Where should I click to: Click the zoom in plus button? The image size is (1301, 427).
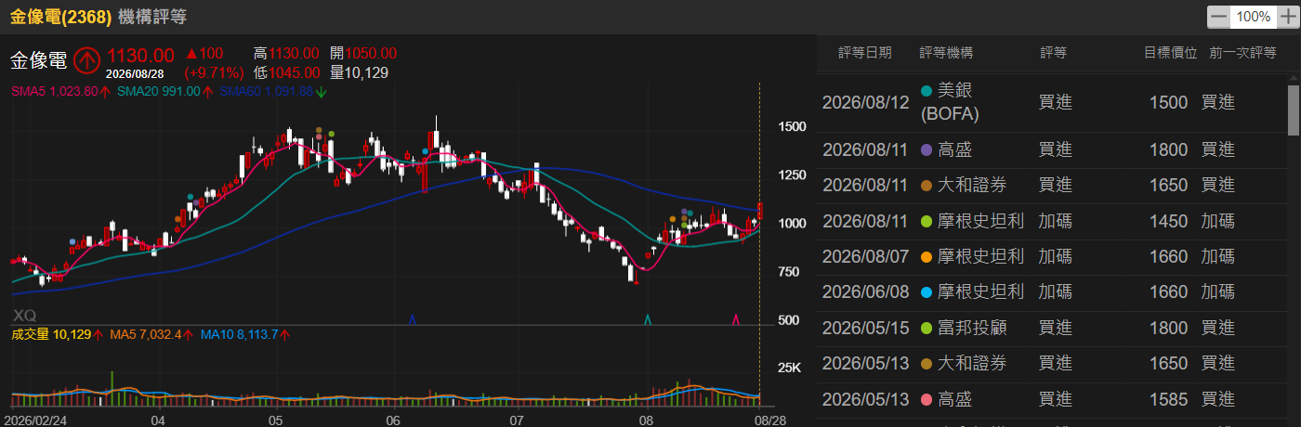1286,17
